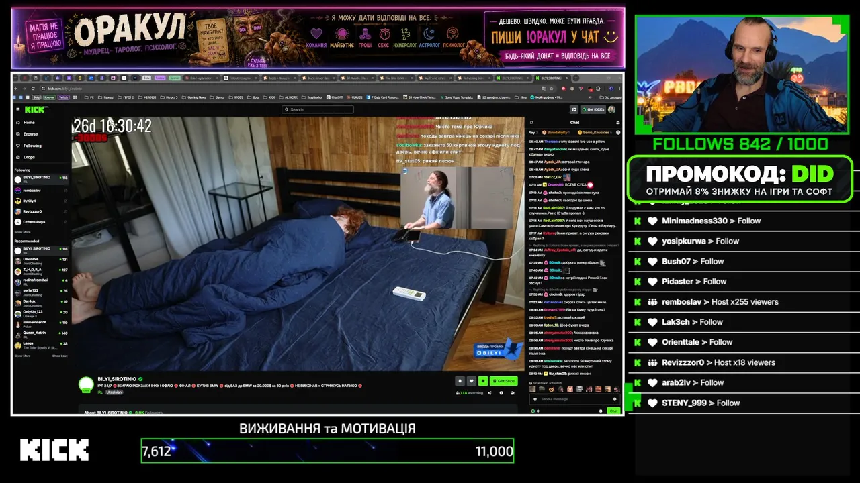Viewport: 860px width, 483px height.
Task: Share the stream using the share icon
Action: tap(490, 393)
